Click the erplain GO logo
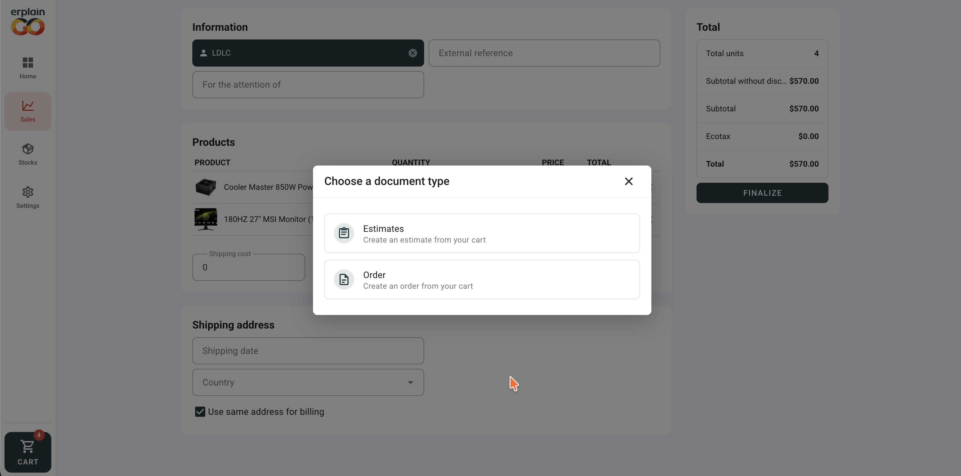The height and width of the screenshot is (476, 961). pyautogui.click(x=28, y=22)
